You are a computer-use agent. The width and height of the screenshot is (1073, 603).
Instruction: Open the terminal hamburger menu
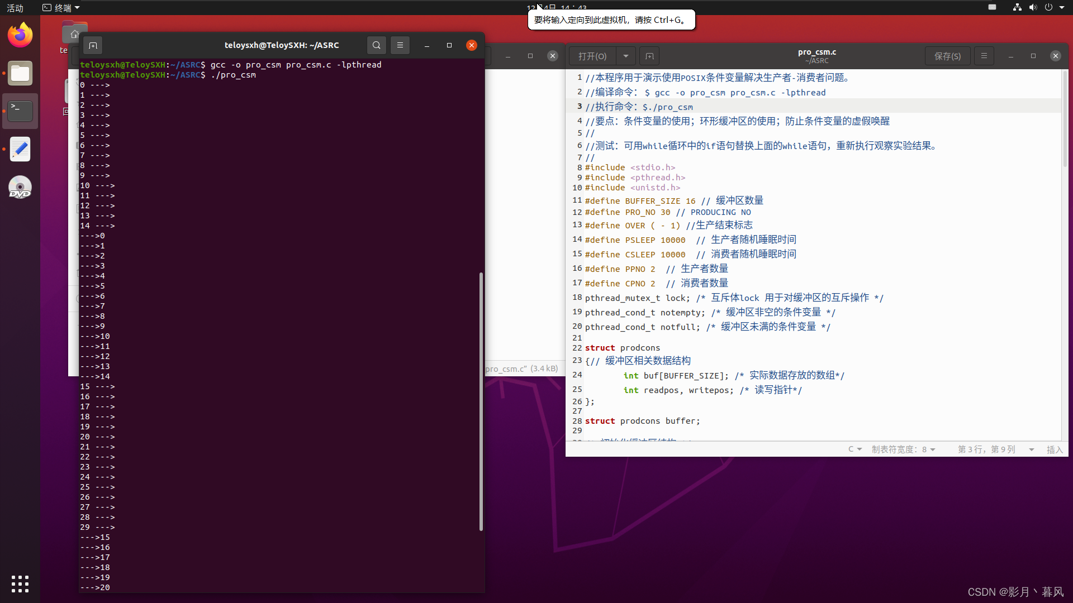(x=400, y=45)
